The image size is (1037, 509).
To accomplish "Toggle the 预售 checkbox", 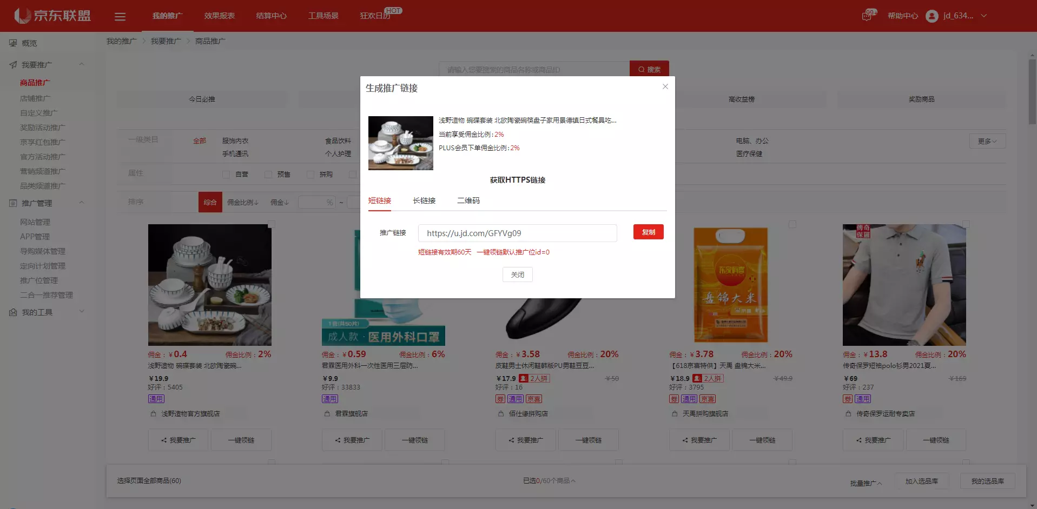I will click(268, 175).
